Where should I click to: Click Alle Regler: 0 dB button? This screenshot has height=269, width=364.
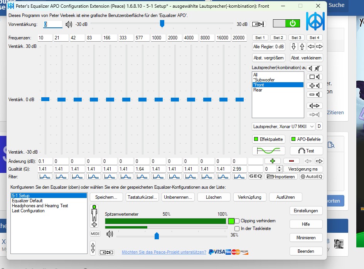(x=269, y=47)
